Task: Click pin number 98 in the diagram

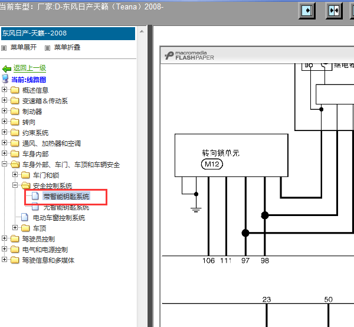Action: (x=265, y=261)
